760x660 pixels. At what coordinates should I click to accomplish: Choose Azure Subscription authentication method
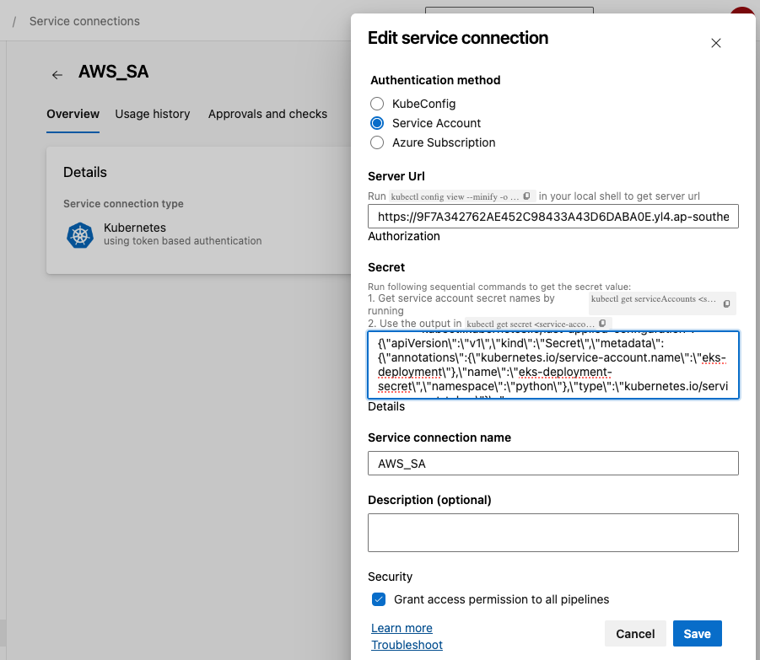click(376, 142)
